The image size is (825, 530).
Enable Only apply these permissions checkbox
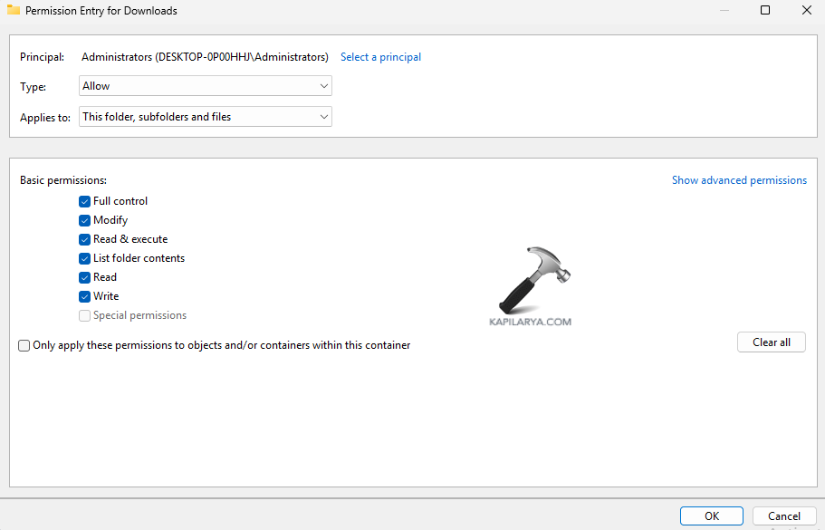pos(24,345)
